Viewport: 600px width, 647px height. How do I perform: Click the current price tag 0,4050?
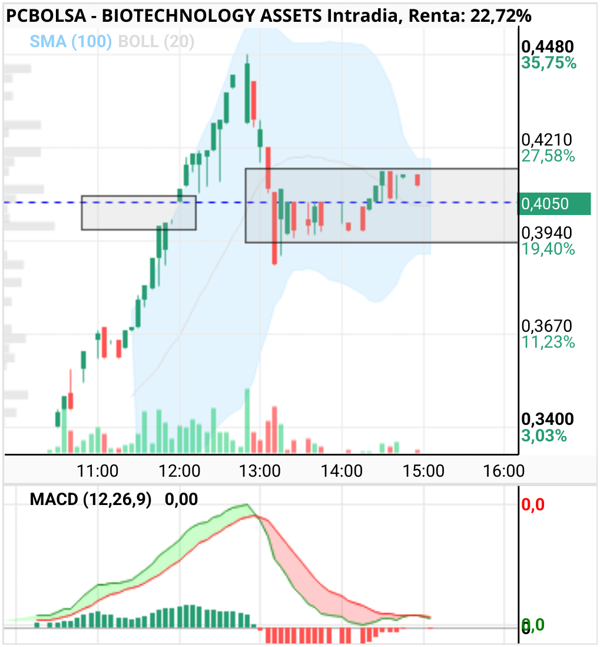pos(554,203)
